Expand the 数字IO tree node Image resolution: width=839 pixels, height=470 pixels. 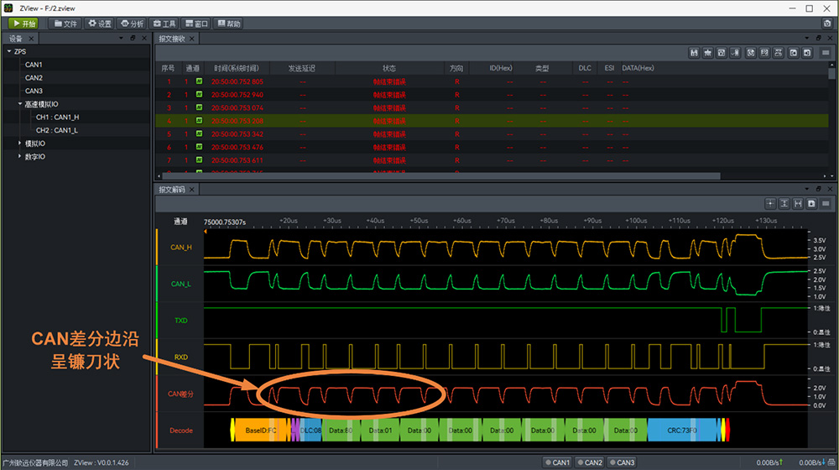point(19,157)
